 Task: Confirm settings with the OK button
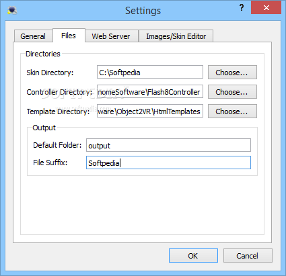coord(193,255)
